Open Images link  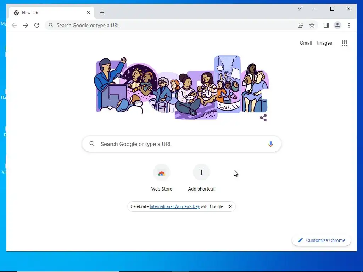[324, 43]
